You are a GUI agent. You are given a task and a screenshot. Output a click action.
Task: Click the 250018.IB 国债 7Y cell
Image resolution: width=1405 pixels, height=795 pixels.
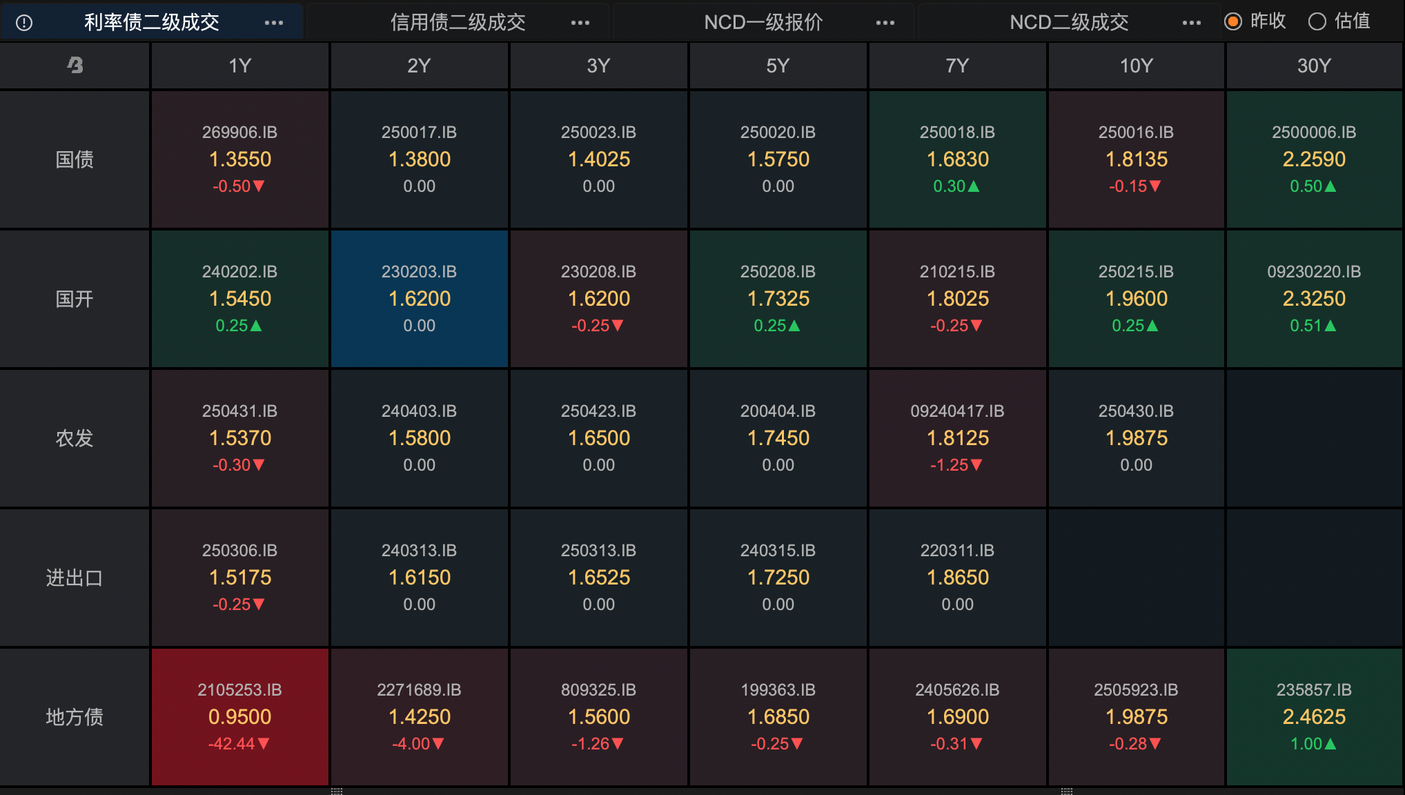(x=957, y=159)
